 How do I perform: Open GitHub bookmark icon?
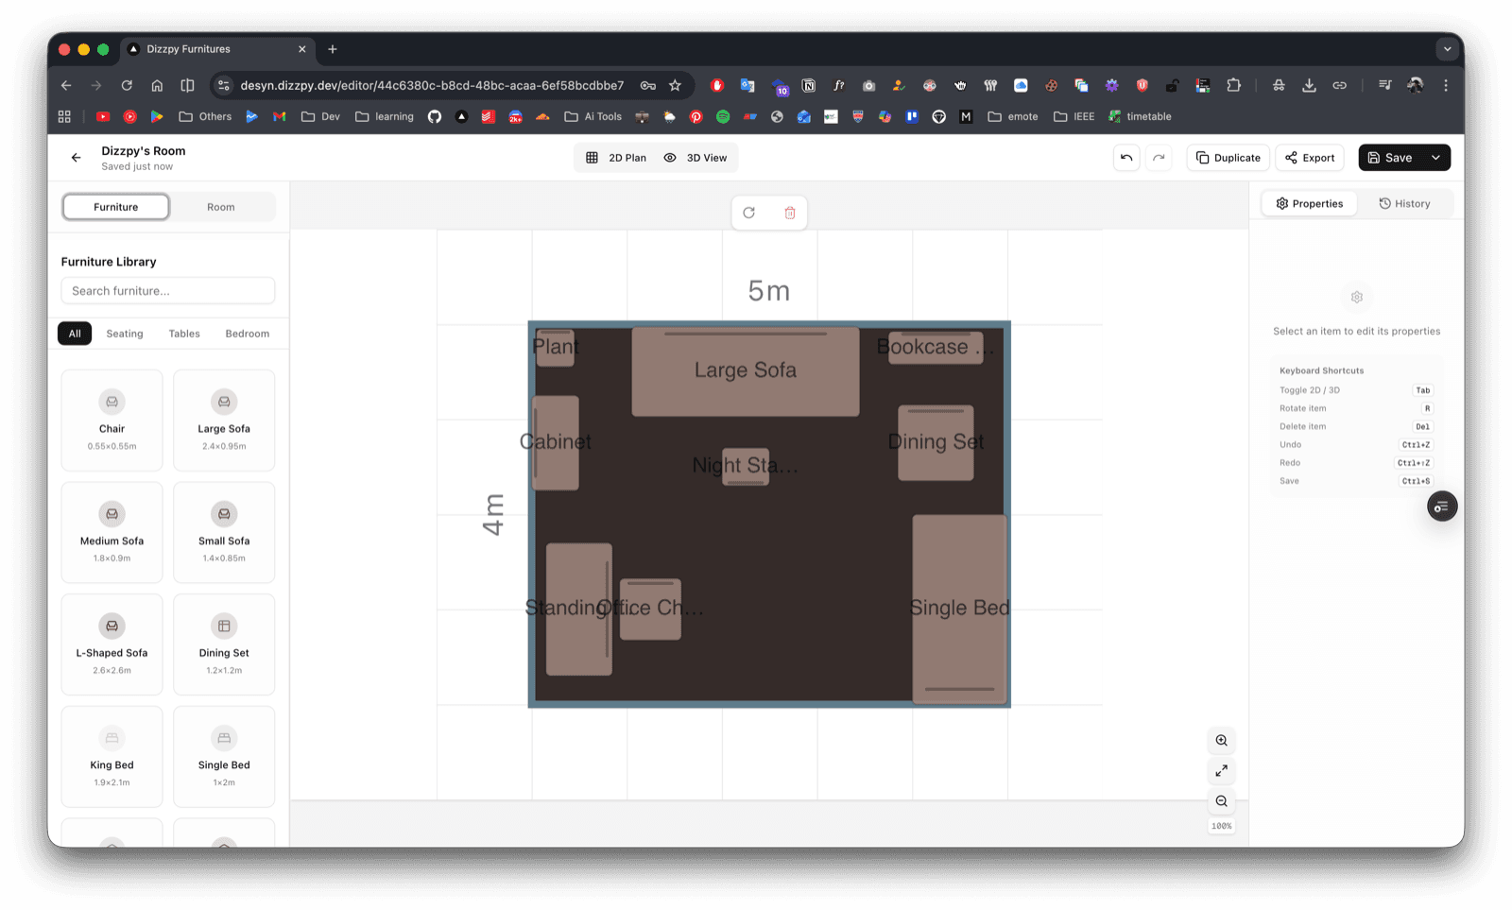(435, 117)
